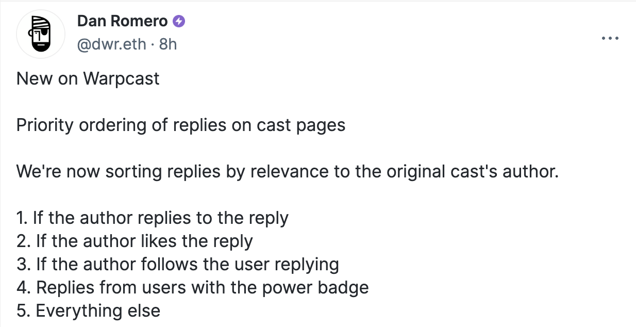The image size is (636, 327).
Task: Click the word 'Warpcast' in the cast
Action: 122,78
